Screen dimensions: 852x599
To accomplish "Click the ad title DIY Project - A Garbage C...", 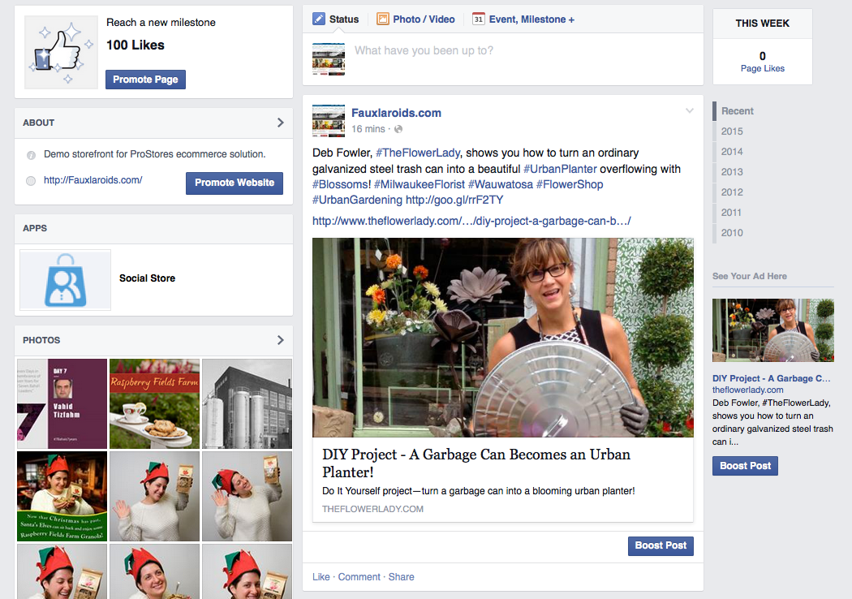I will (x=771, y=378).
